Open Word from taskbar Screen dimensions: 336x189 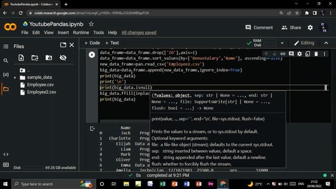point(186,184)
